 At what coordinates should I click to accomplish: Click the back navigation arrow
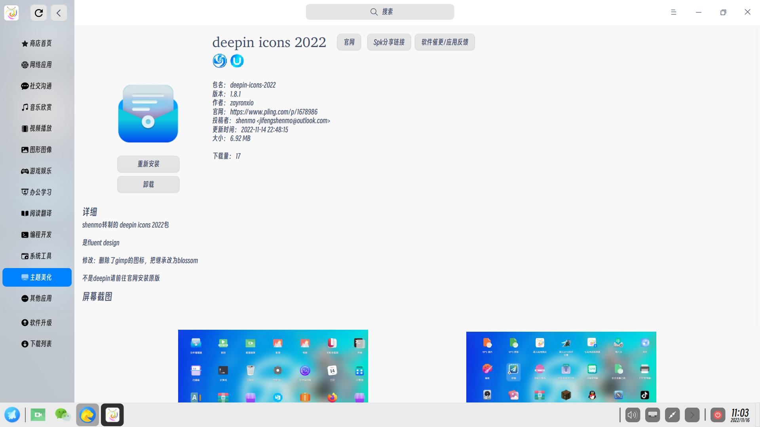[x=59, y=13]
